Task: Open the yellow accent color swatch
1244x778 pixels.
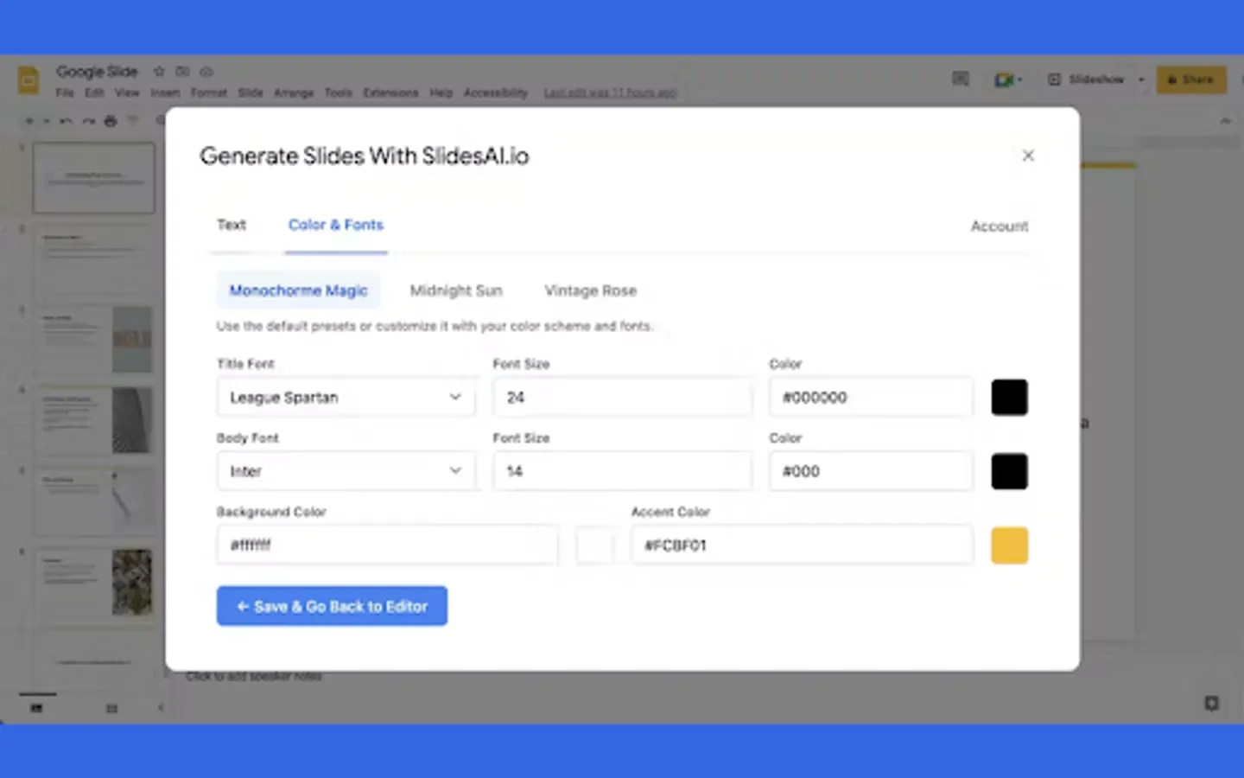Action: (1009, 545)
